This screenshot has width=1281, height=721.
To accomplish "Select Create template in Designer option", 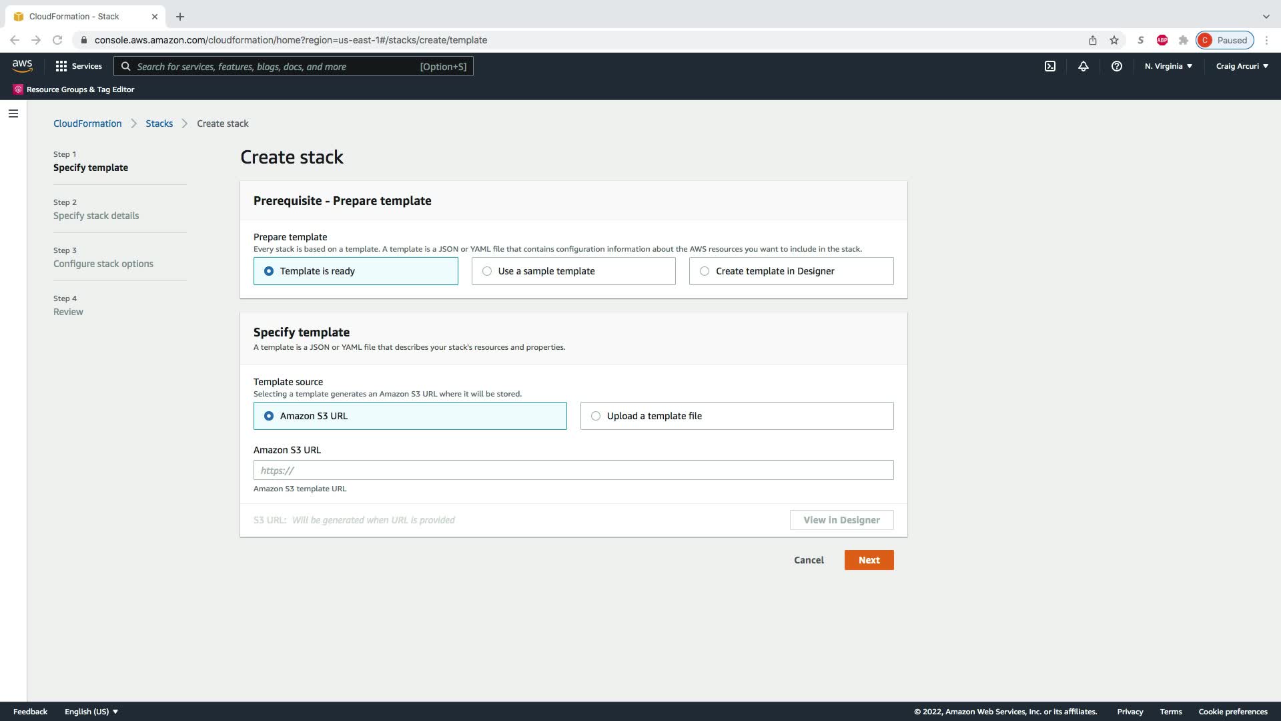I will [x=791, y=271].
